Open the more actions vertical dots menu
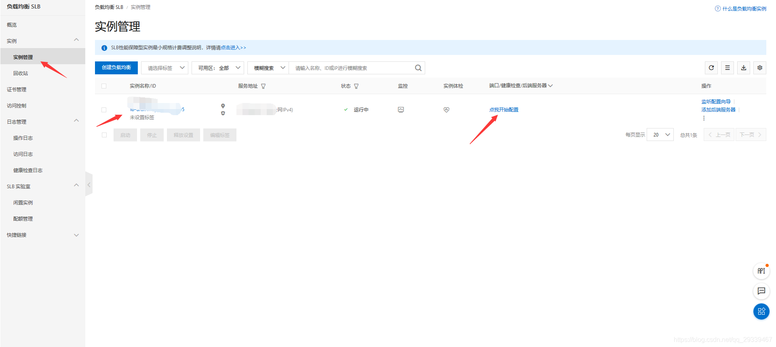Screen dimensions: 776x347 (704, 118)
